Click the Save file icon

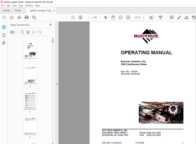pos(4,17)
